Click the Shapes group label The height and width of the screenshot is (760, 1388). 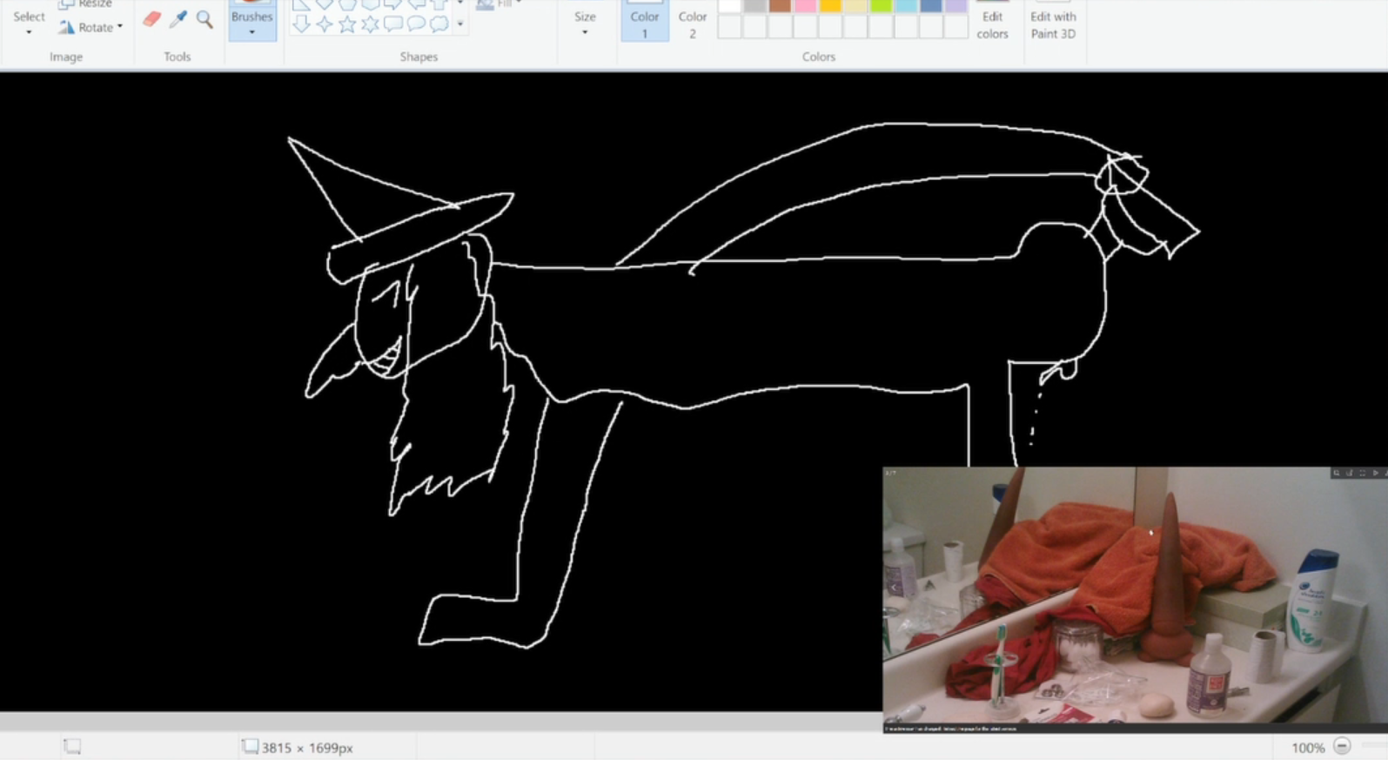tap(419, 57)
